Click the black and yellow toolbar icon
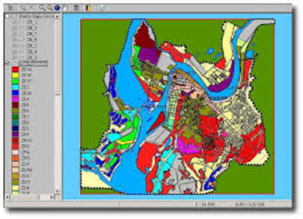 point(88,8)
